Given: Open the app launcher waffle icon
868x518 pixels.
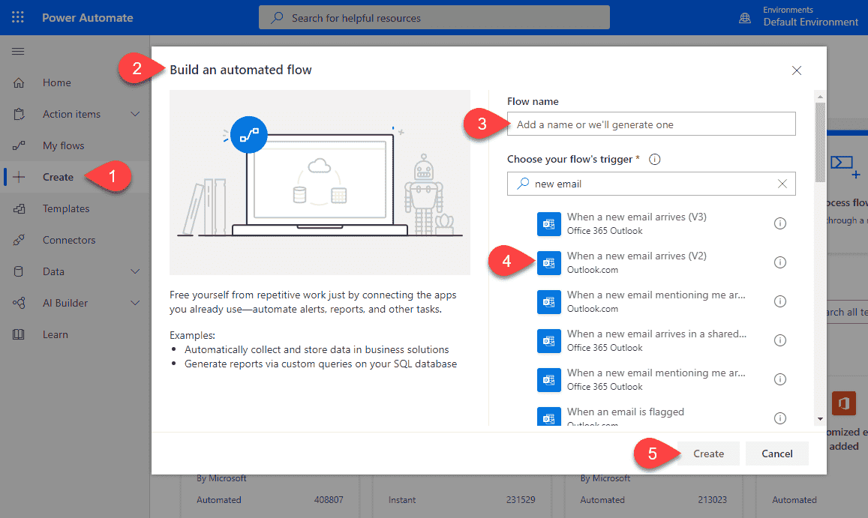Looking at the screenshot, I should click(18, 17).
